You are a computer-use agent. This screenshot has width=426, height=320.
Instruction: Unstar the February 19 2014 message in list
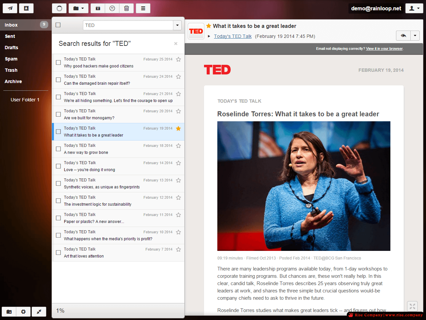click(178, 128)
